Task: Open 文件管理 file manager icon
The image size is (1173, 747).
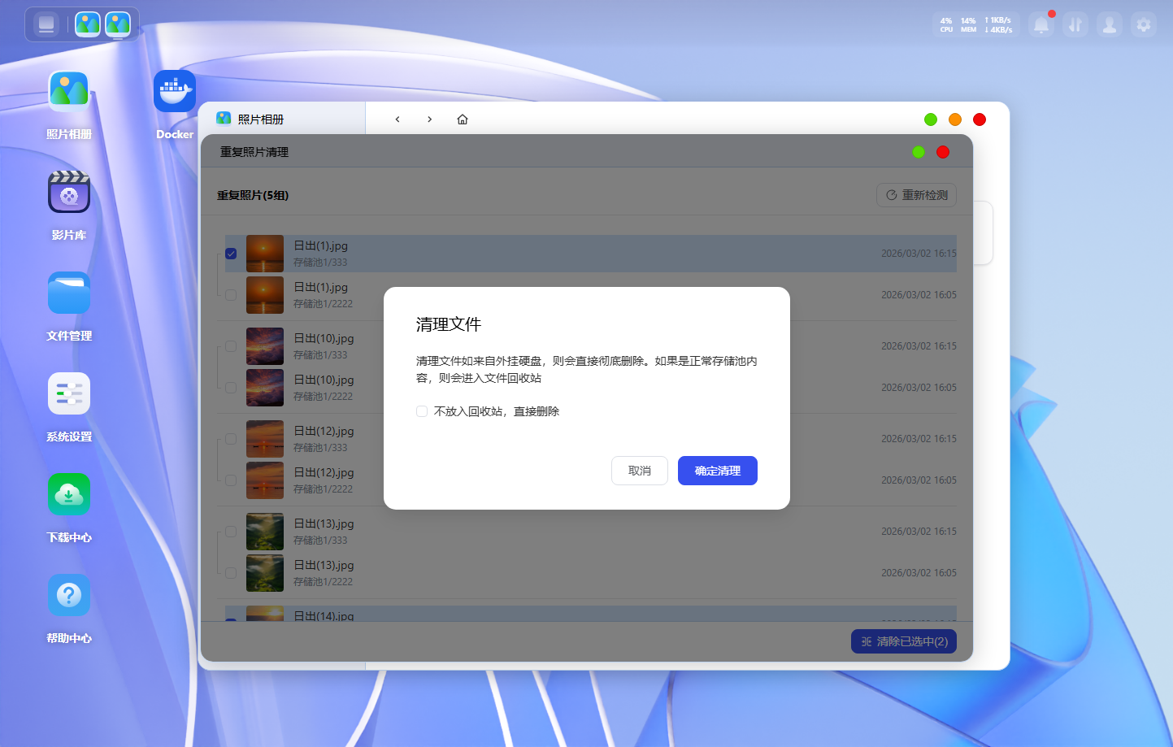Action: (69, 293)
